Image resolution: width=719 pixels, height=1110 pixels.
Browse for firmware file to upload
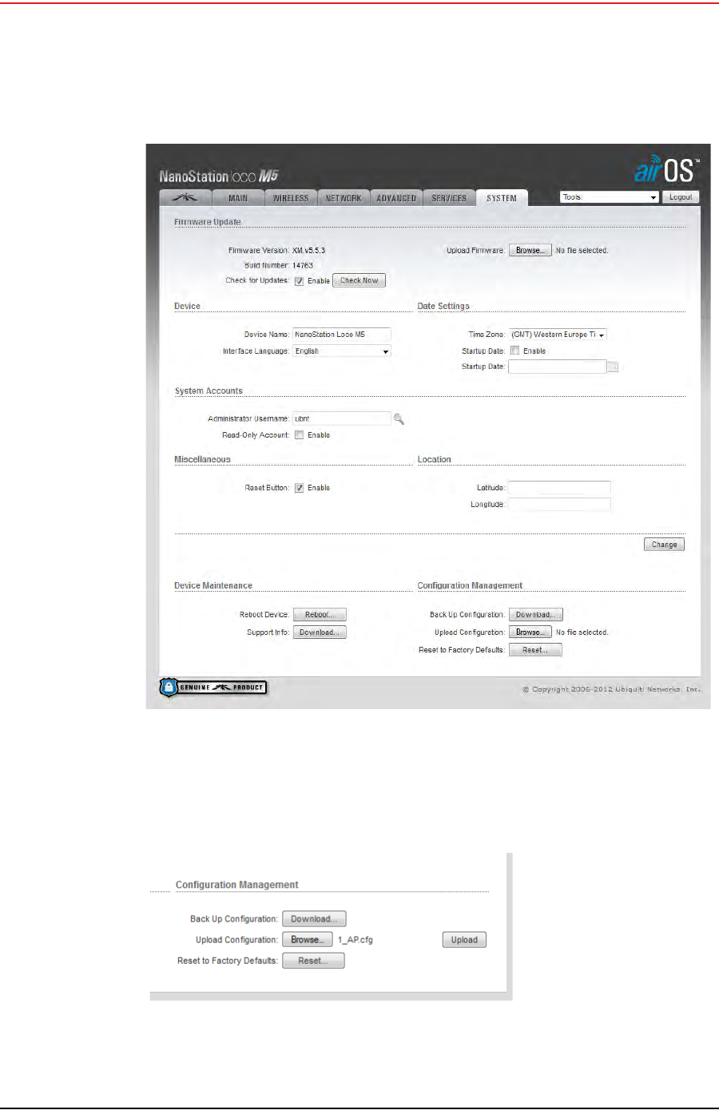pos(530,251)
